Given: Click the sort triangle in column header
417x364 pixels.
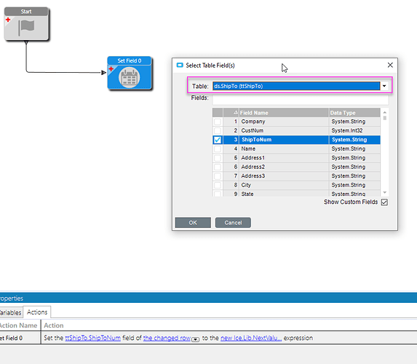Looking at the screenshot, I should pos(235,113).
